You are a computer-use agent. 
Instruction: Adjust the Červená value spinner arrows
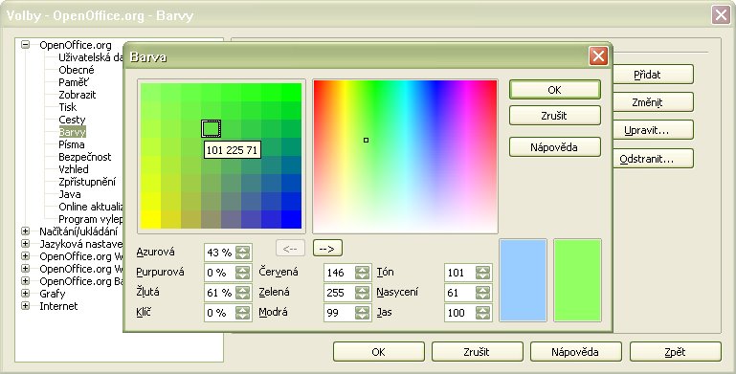pyautogui.click(x=363, y=273)
